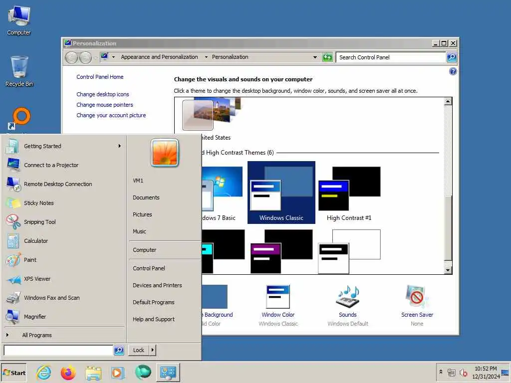Click the Sounds icon in Personalization
Viewport: 511px width, 383px height.
(348, 297)
